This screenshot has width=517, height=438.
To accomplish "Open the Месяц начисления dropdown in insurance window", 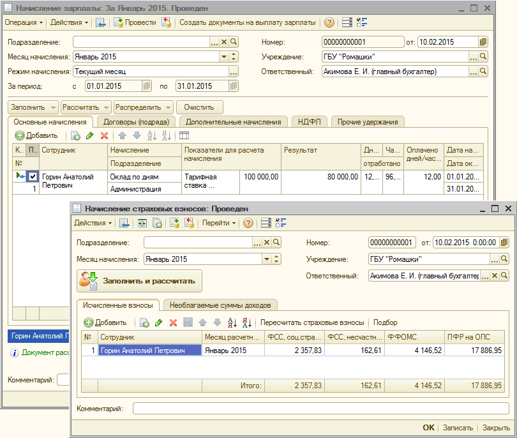I will click(267, 259).
